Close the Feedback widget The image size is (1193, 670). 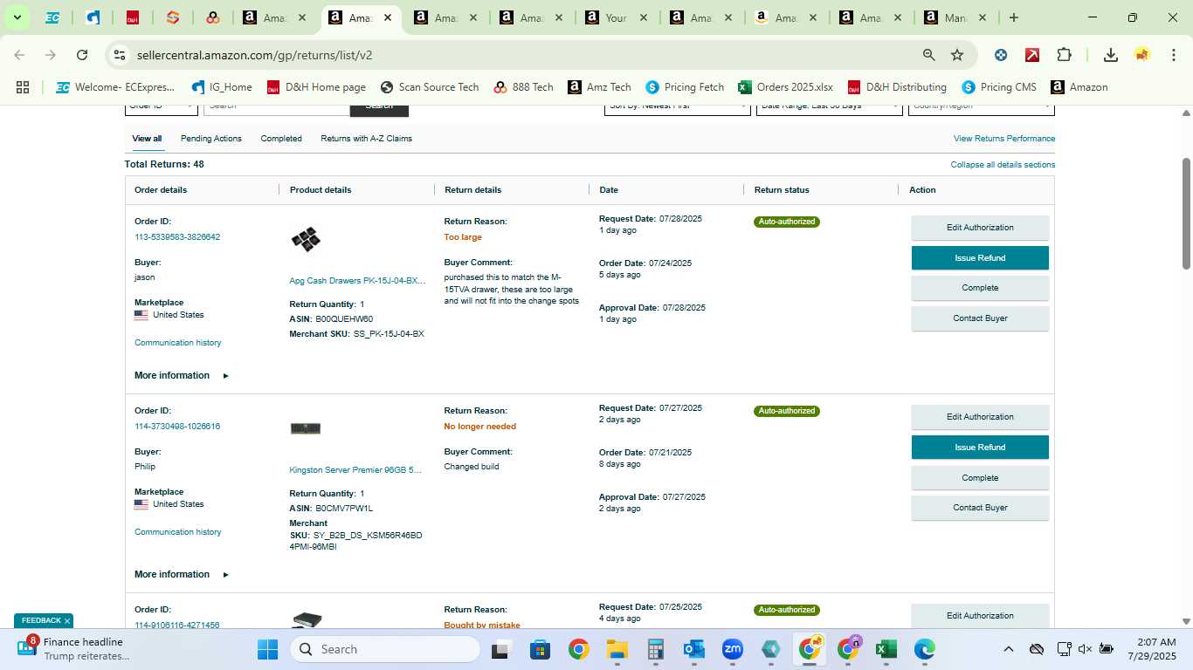pos(67,621)
